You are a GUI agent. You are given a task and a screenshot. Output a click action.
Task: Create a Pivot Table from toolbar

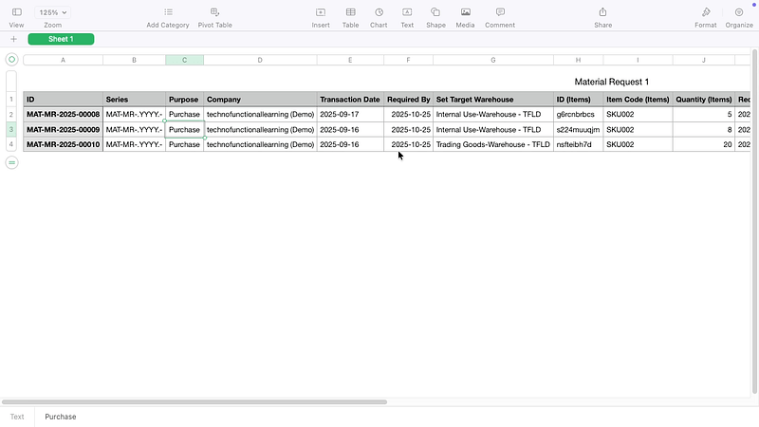coord(214,12)
